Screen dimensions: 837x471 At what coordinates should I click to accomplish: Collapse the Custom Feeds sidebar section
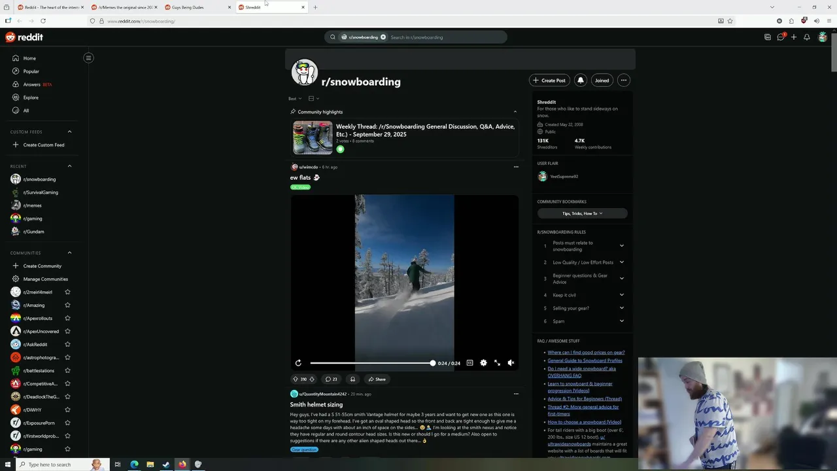pos(69,131)
